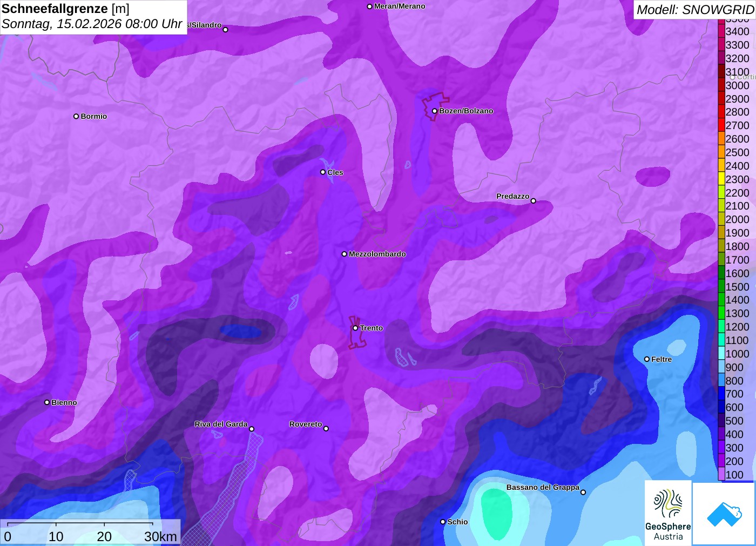
Task: Select the 1000 m cyan legend swatch
Action: 721,354
